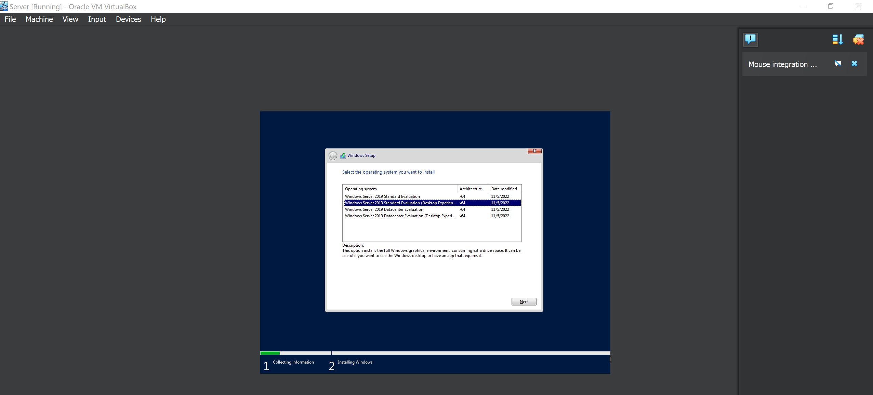This screenshot has width=873, height=395.
Task: Select Standard Evaluation (Desktop Experience) row
Action: (x=432, y=203)
